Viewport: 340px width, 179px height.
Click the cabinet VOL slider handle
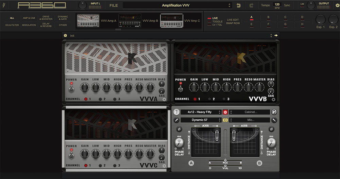click(x=225, y=166)
